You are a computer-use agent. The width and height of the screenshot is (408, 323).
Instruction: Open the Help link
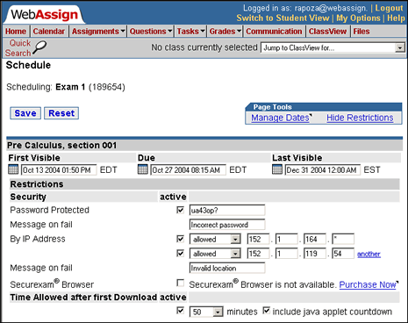tap(396, 18)
